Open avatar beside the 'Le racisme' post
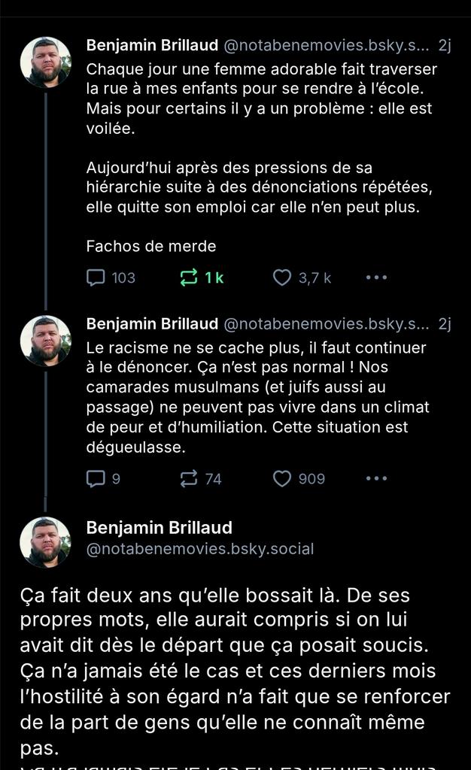Screen dimensions: 471x770 tap(46, 341)
